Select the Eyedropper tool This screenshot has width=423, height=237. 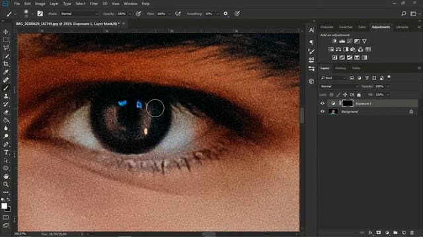tap(6, 72)
